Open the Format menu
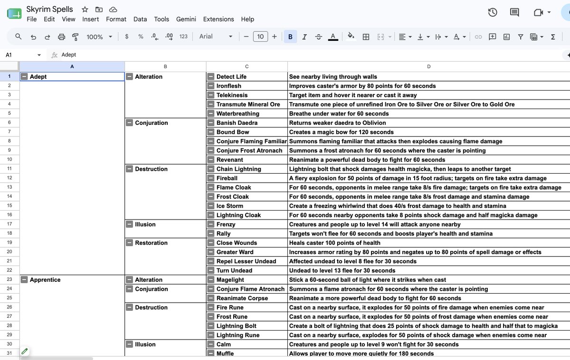The height and width of the screenshot is (360, 570). (x=116, y=19)
